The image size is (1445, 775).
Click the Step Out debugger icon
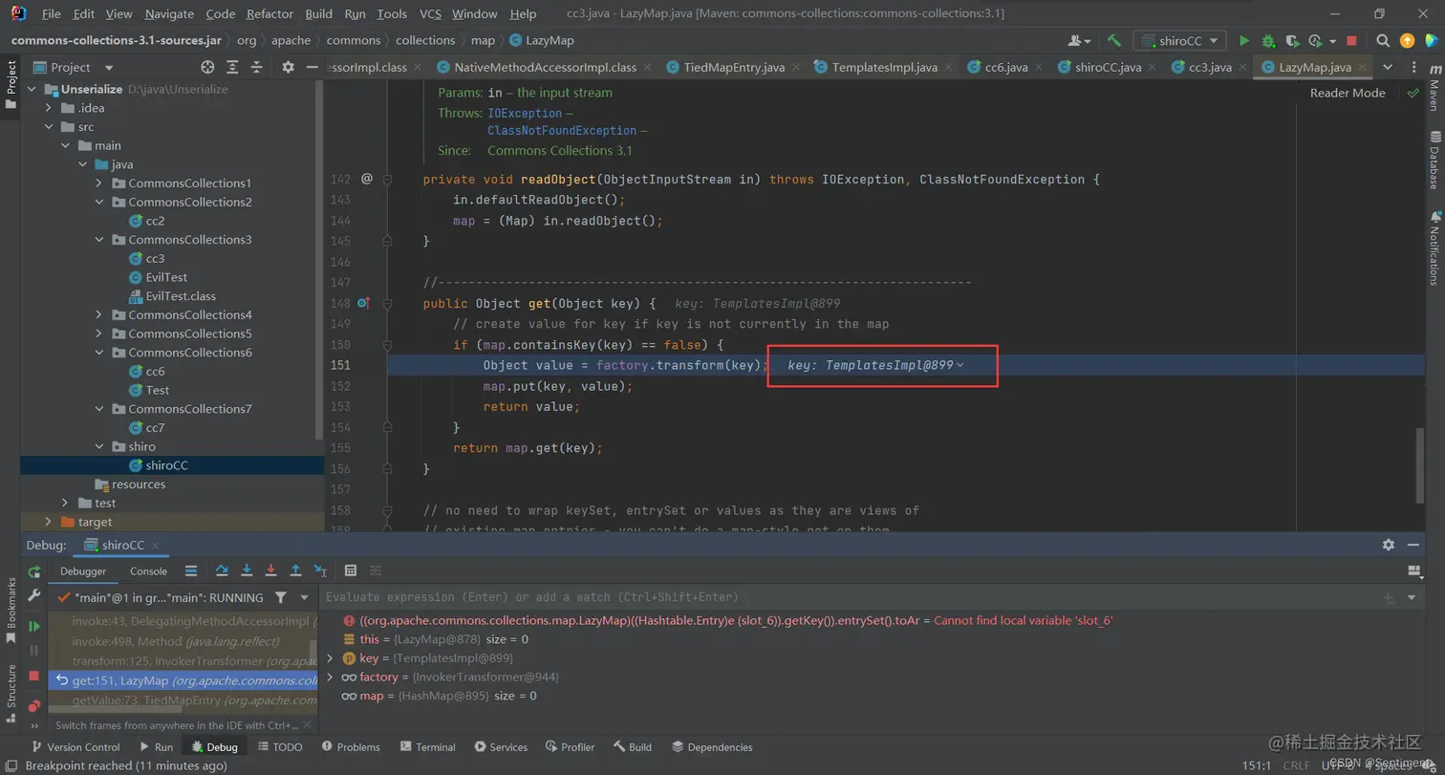point(295,570)
